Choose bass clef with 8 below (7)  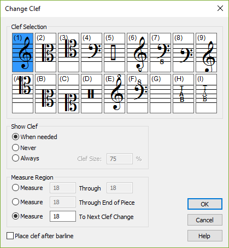click(160, 53)
